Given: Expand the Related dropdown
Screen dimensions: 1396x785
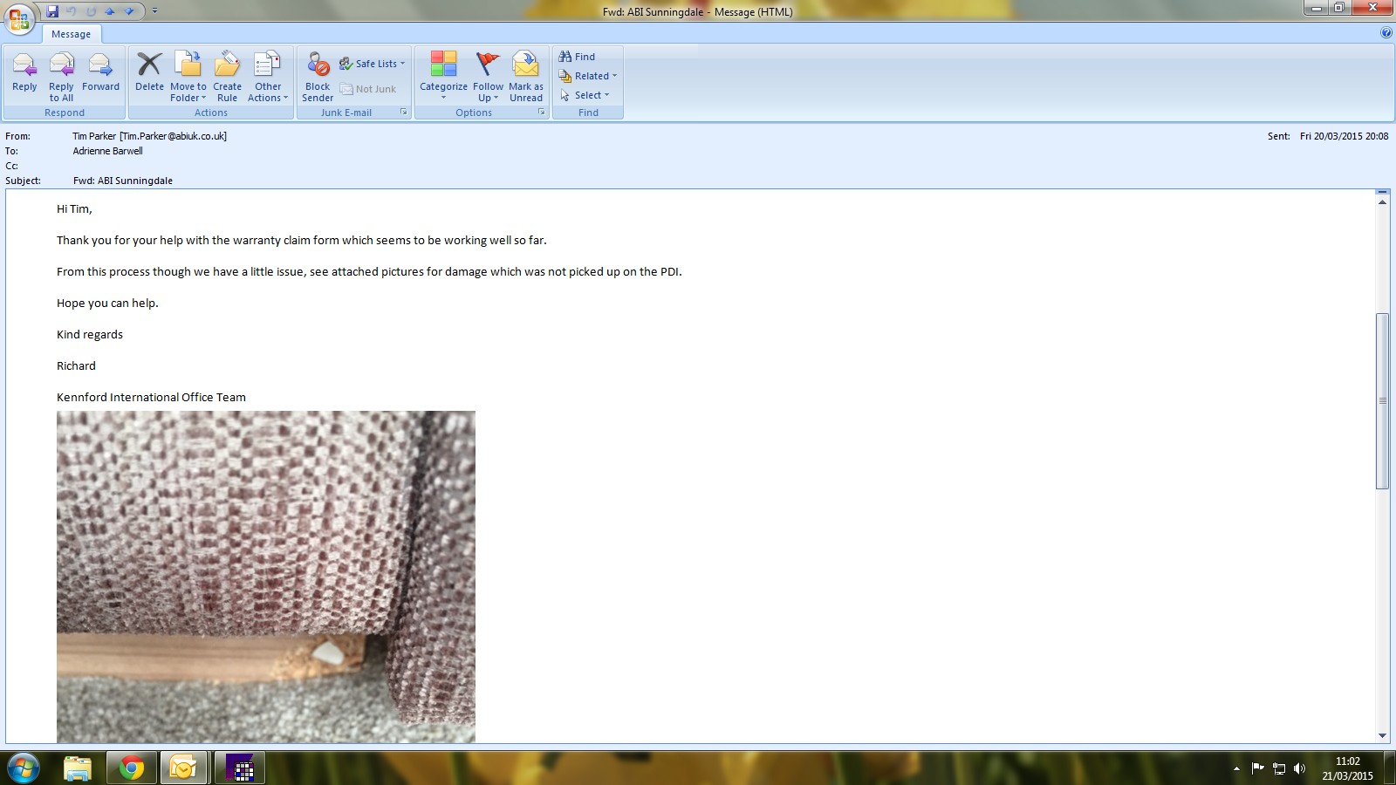Looking at the screenshot, I should tap(588, 76).
